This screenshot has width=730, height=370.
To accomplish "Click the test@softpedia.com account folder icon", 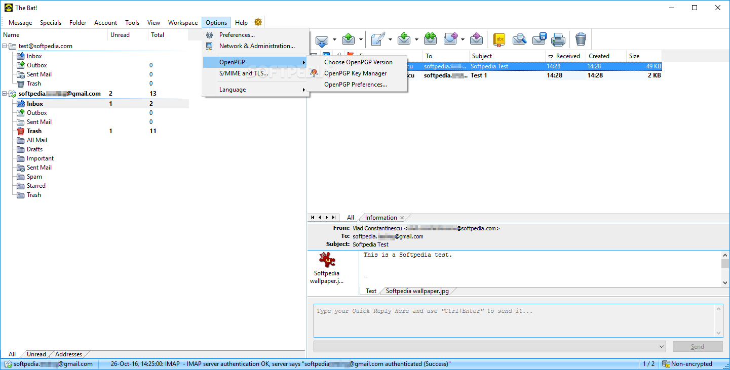I will coord(13,46).
